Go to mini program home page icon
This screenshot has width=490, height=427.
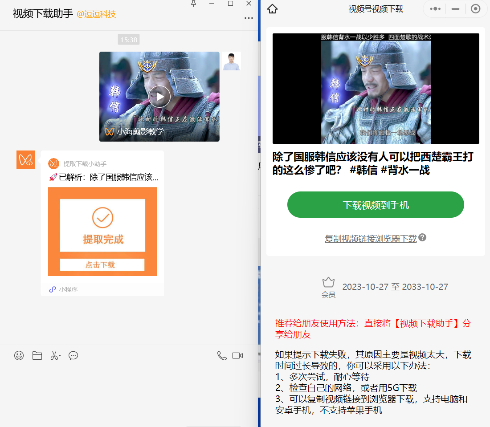pyautogui.click(x=272, y=9)
